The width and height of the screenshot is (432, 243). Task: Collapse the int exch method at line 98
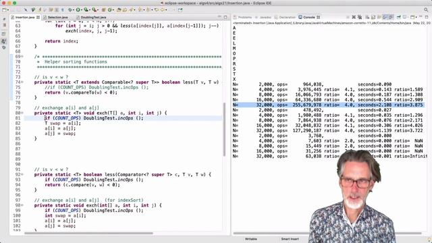click(x=22, y=205)
